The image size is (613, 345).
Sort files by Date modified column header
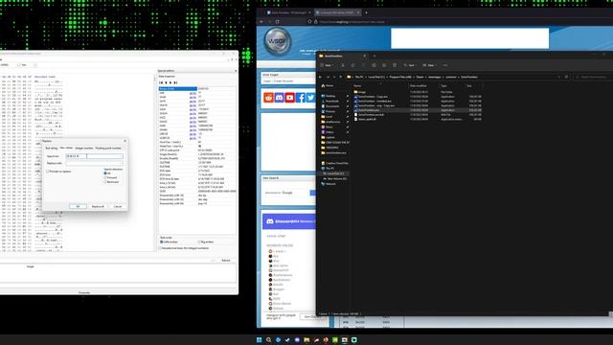tap(419, 85)
